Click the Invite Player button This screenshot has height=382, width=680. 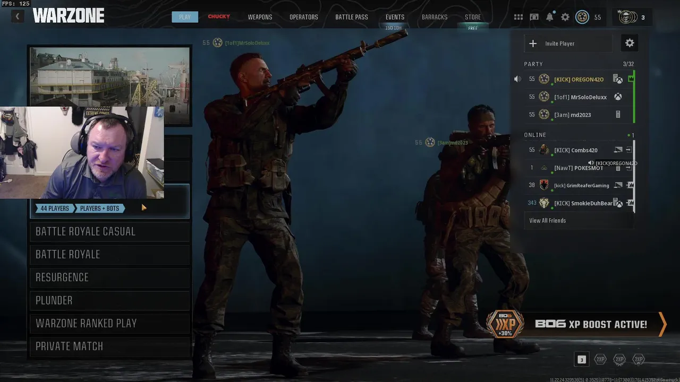pos(568,44)
